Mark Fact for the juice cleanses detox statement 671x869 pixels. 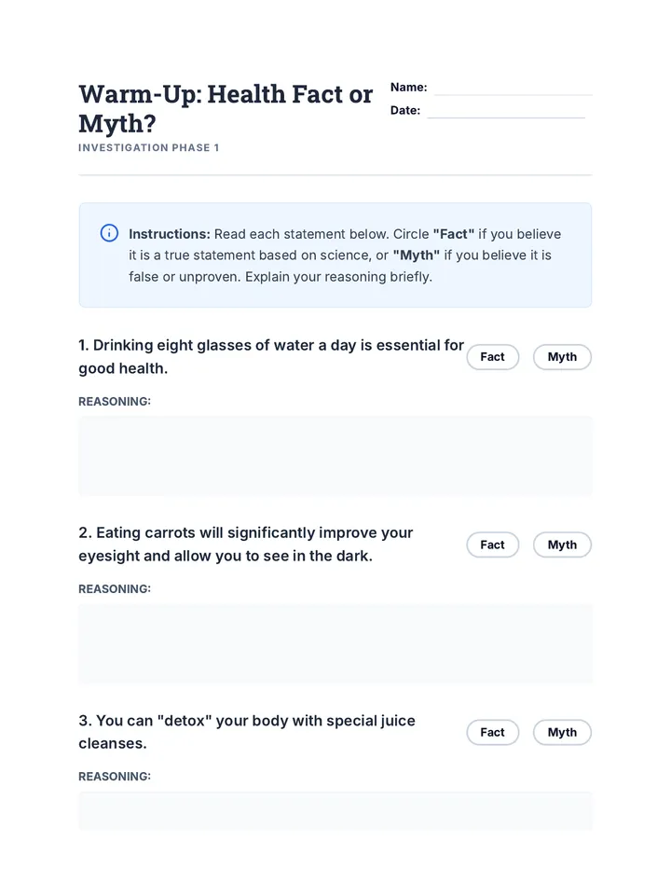[493, 732]
